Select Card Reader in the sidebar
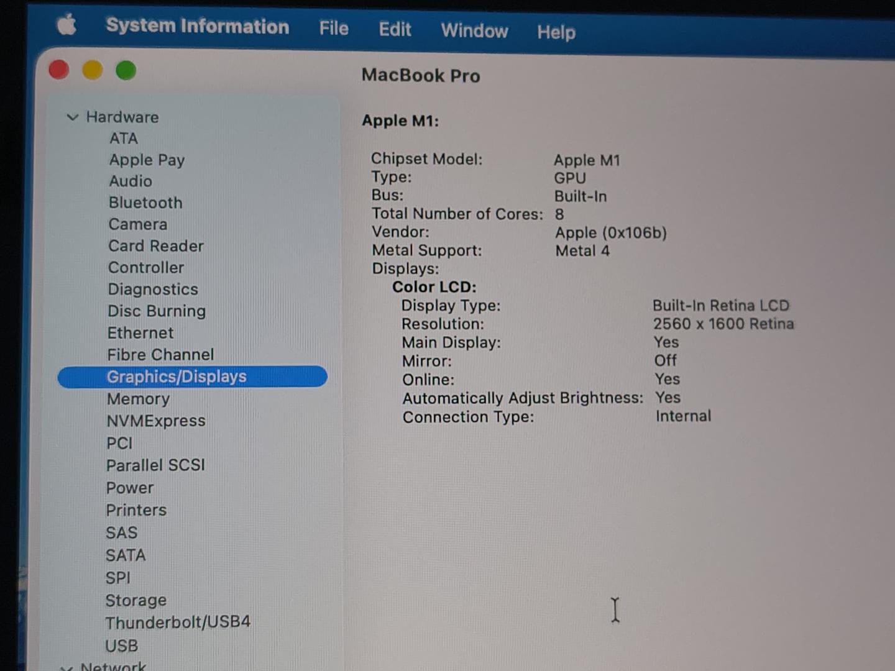 (156, 246)
